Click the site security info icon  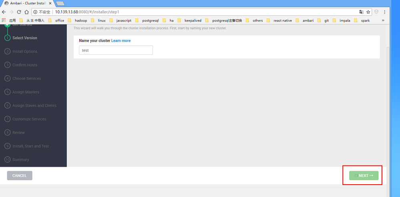(x=35, y=12)
